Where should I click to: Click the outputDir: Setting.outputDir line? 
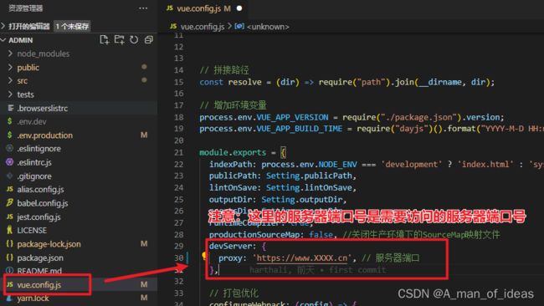(278, 200)
